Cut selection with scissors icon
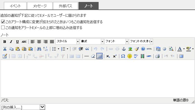The width and height of the screenshot is (195, 110). pyautogui.click(x=5, y=49)
